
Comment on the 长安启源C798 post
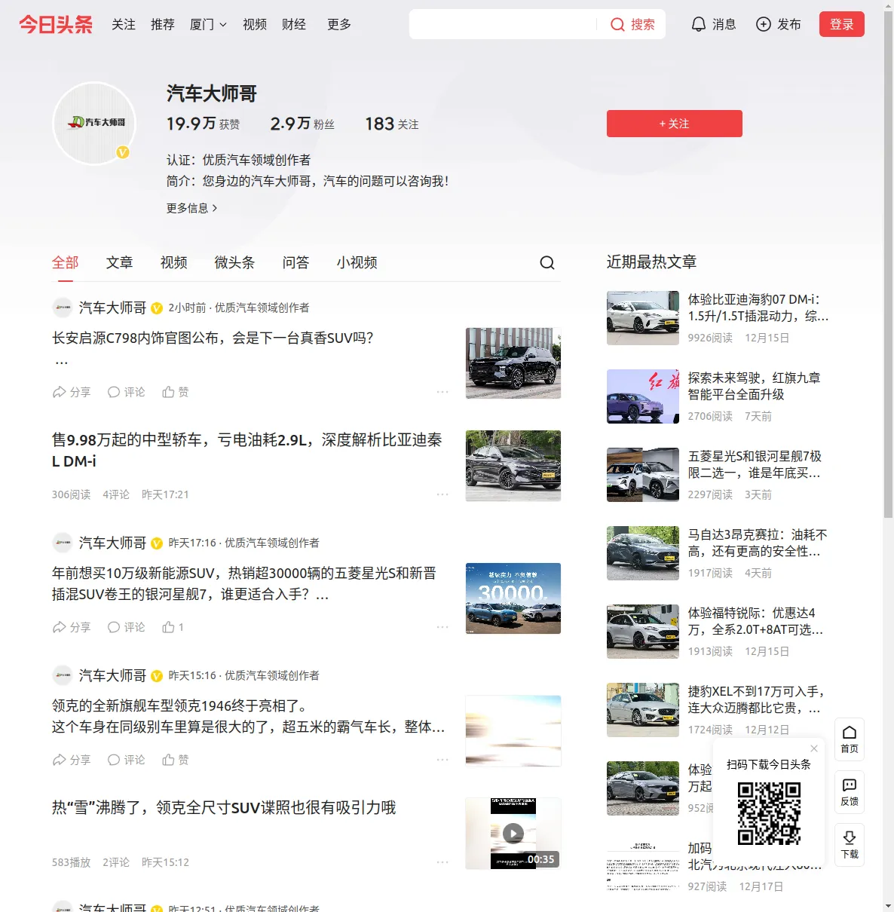126,392
